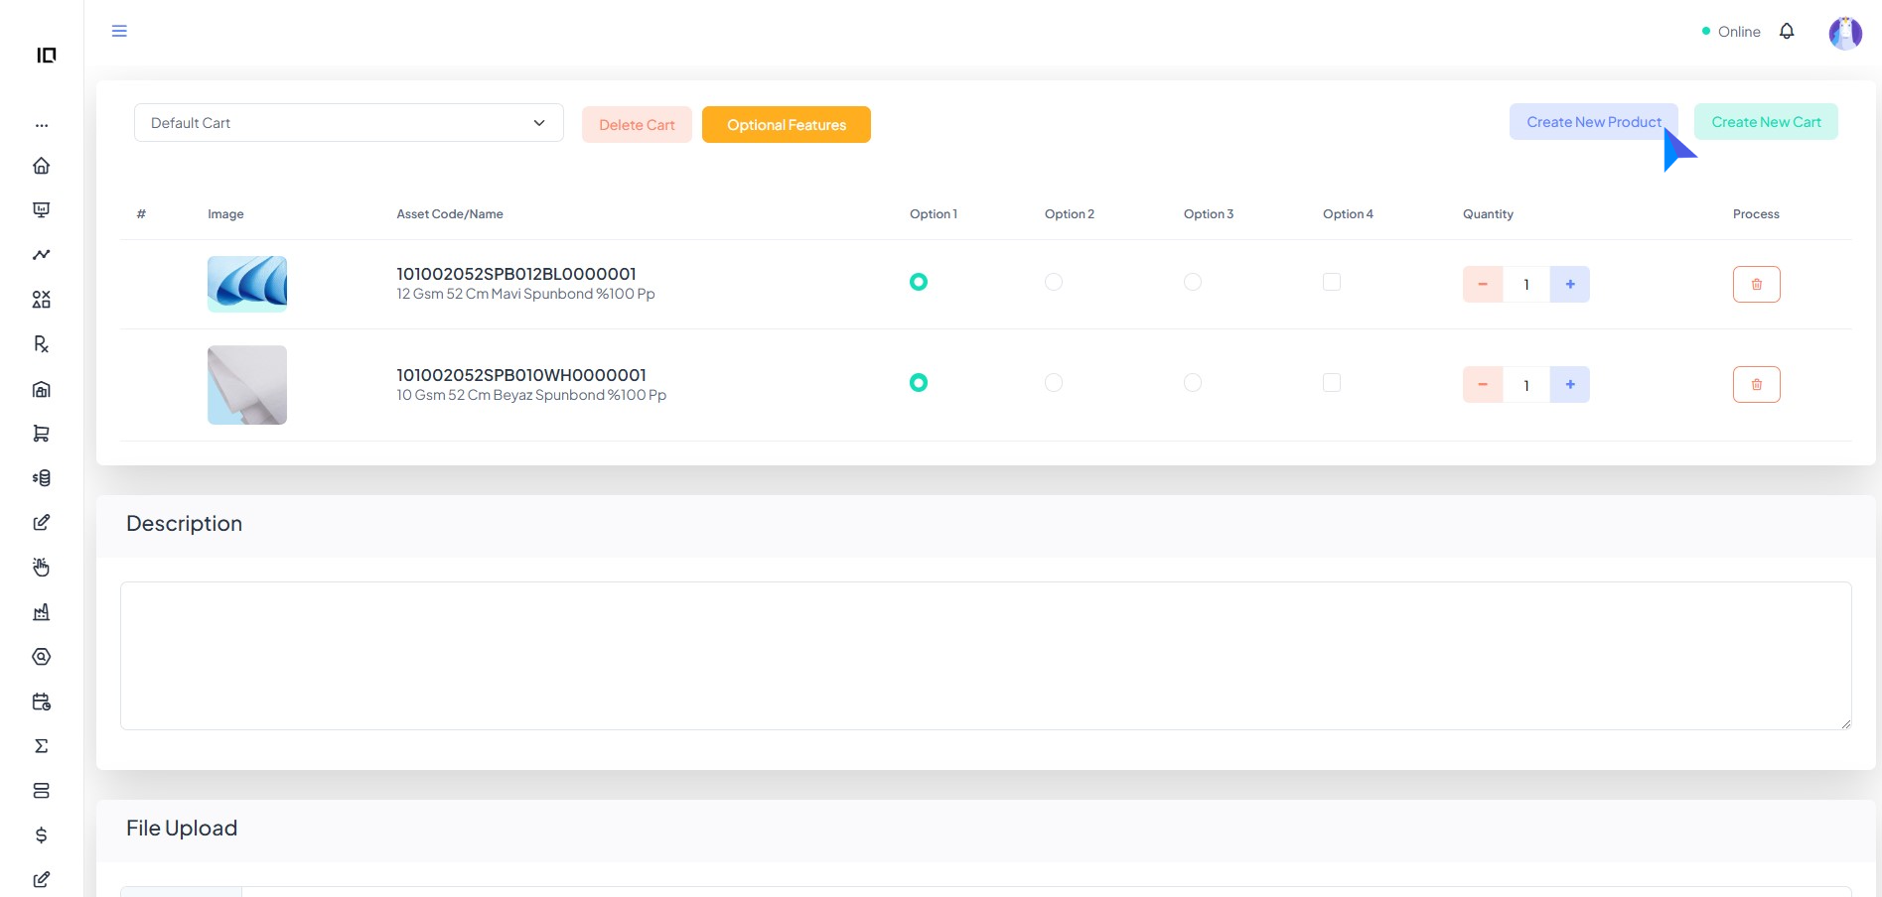Check Option 4 box for Beyaz Spunbond
Screen dimensions: 1882x897
click(x=1332, y=383)
